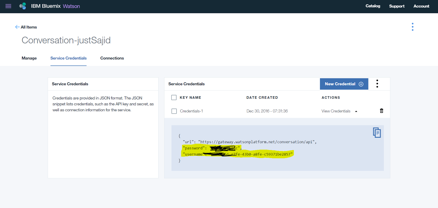438x208 pixels.
Task: Click the Conversation-justSajid page title
Action: [66, 40]
